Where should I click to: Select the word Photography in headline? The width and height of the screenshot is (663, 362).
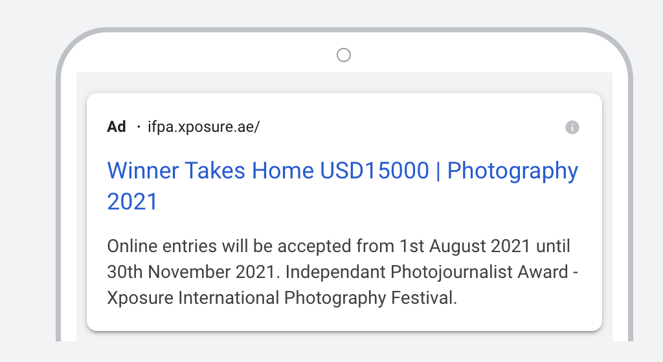pyautogui.click(x=513, y=172)
